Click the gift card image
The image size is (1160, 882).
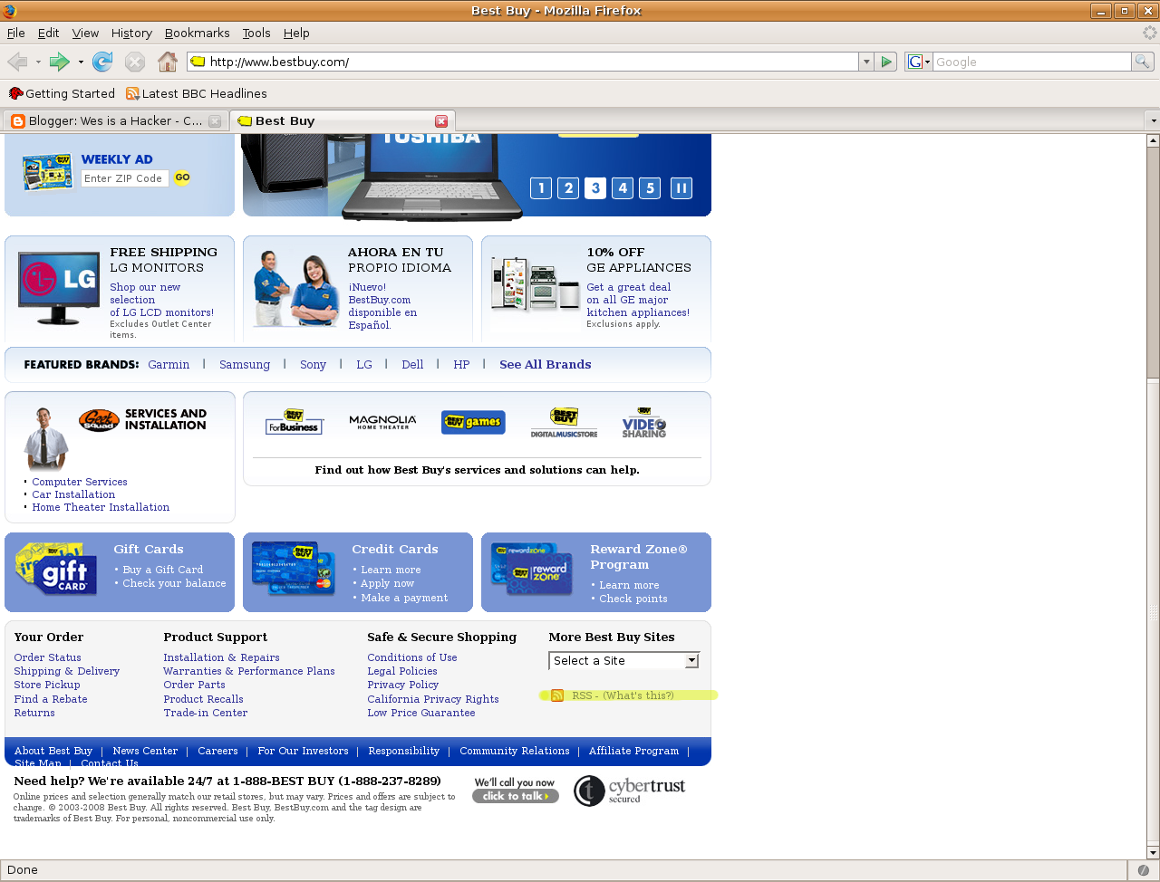point(57,569)
